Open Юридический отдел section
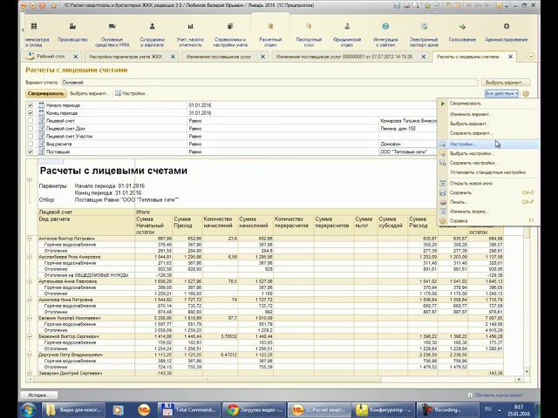The height and width of the screenshot is (418, 558). tap(347, 35)
